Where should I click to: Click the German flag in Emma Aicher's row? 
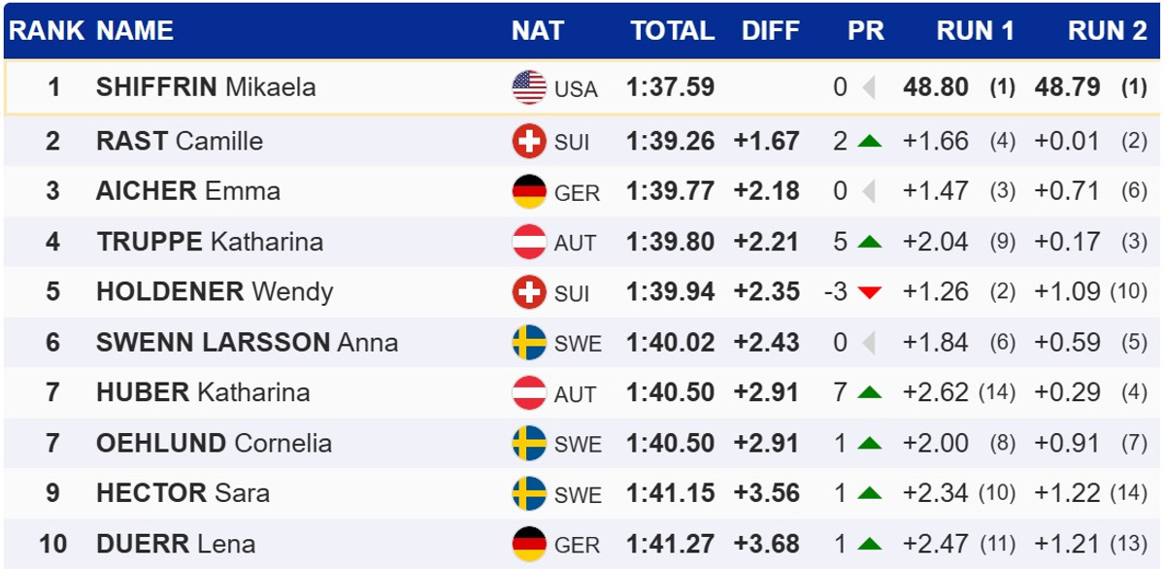(529, 191)
